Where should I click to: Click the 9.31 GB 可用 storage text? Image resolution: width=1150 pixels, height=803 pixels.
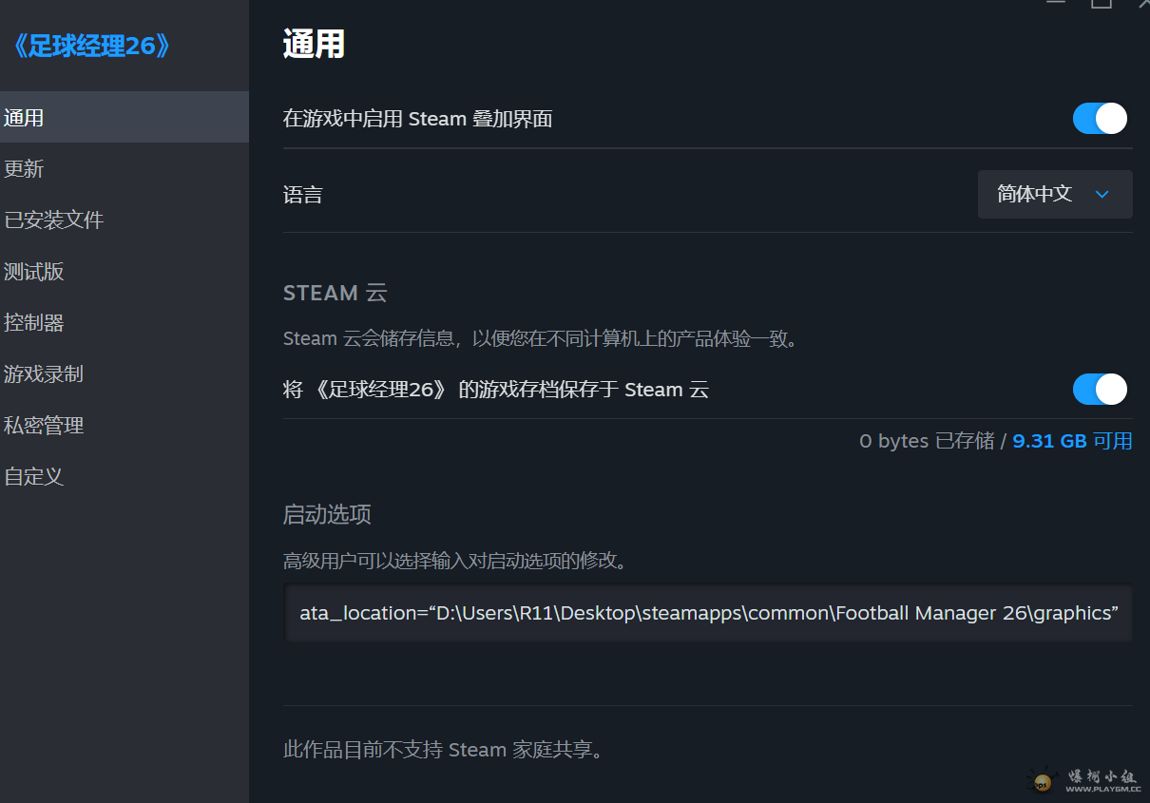tap(1072, 440)
